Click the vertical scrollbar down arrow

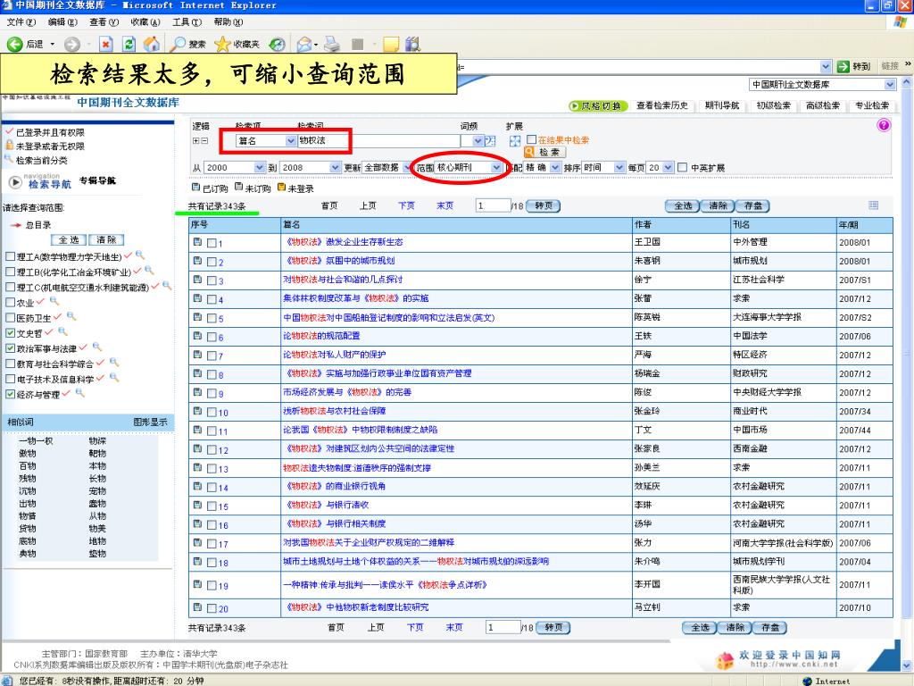(907, 665)
